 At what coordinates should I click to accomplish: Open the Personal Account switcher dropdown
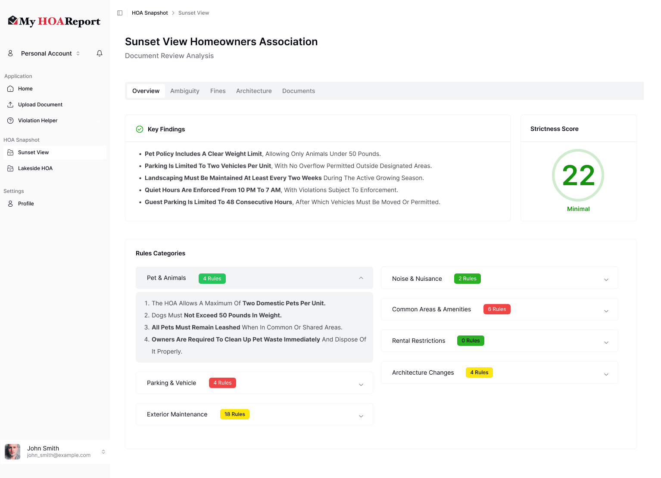click(x=47, y=53)
